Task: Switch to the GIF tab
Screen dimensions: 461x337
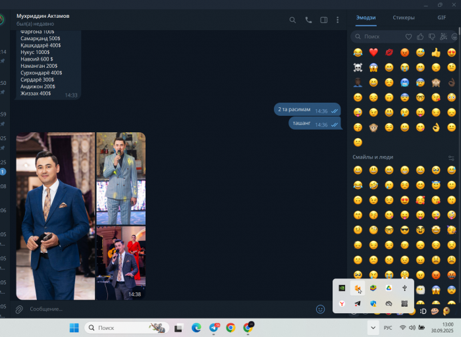Action: pyautogui.click(x=442, y=18)
